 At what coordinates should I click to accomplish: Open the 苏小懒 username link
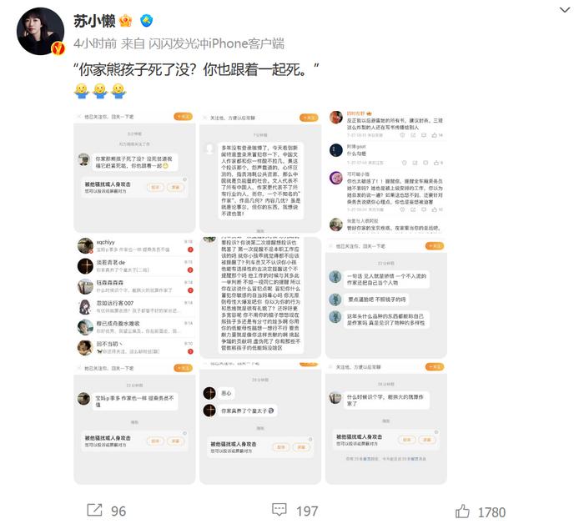click(x=94, y=21)
